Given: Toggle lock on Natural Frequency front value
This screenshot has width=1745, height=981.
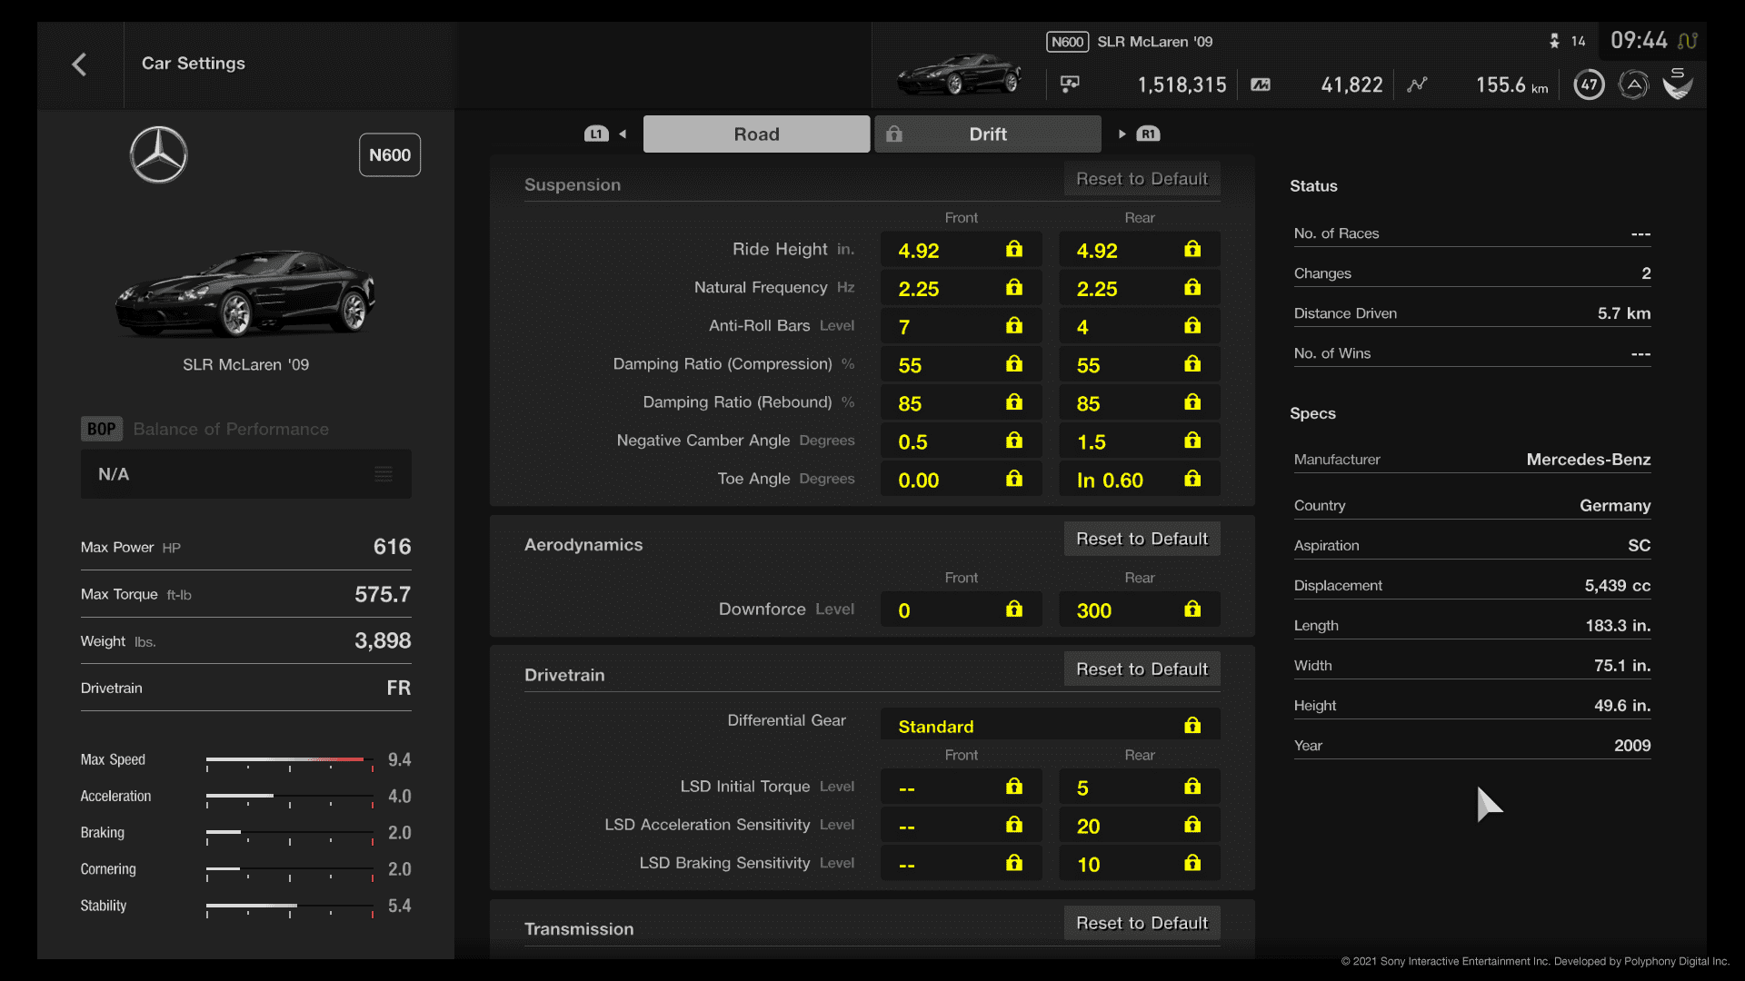Looking at the screenshot, I should click(x=1014, y=287).
